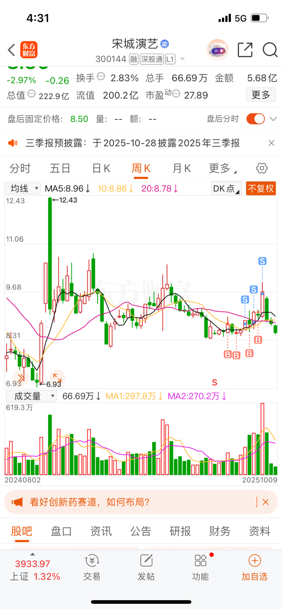This screenshot has width=282, height=610.
Task: Expand the stock code dropdown arrow
Action: pos(182,59)
